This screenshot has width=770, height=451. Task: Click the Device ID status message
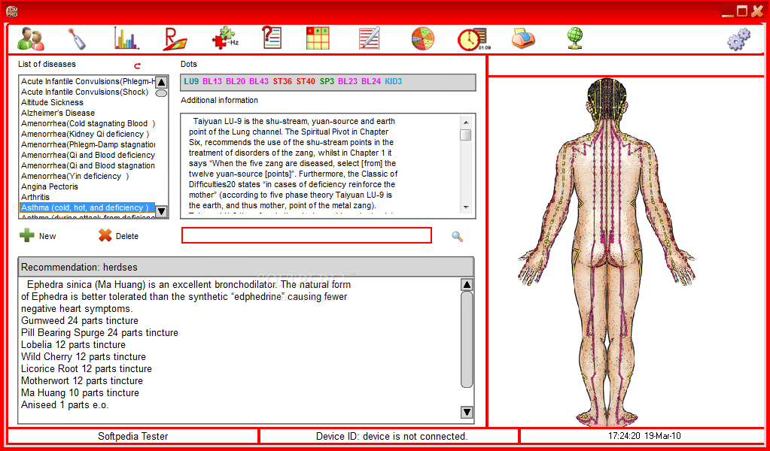(391, 436)
